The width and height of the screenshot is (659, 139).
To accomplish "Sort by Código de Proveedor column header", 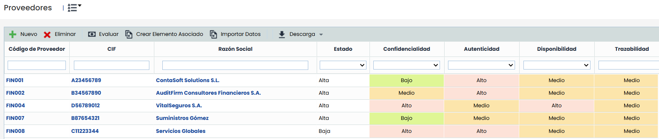I will tap(37, 49).
